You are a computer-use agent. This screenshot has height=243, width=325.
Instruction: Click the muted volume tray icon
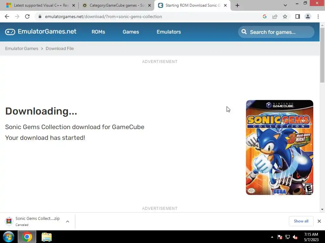(295, 237)
